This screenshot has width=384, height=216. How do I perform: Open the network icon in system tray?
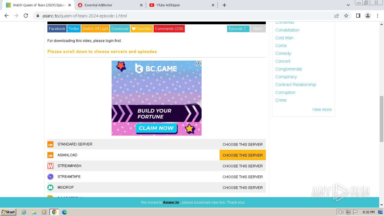pyautogui.click(x=348, y=212)
